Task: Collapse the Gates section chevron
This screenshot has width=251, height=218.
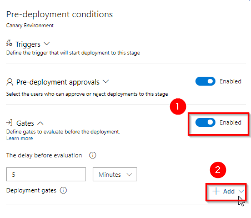Action: click(41, 123)
